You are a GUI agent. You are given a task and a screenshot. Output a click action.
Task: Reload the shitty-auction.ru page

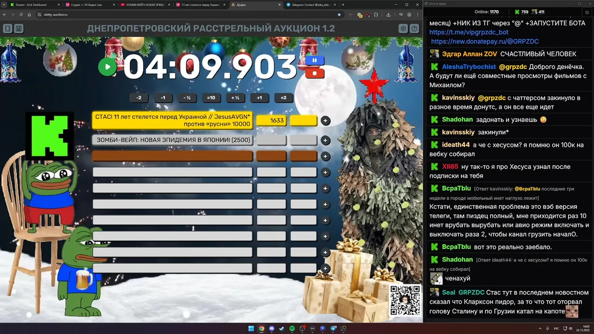click(21, 14)
